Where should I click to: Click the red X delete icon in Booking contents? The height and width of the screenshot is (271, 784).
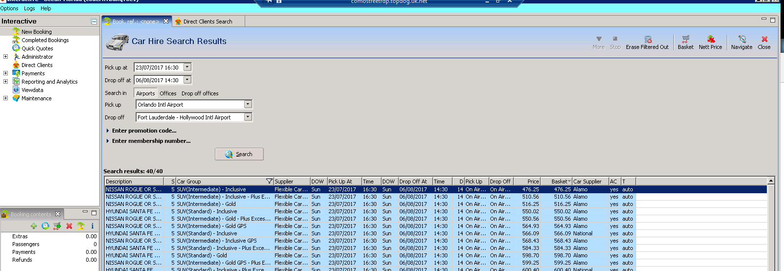tap(69, 226)
